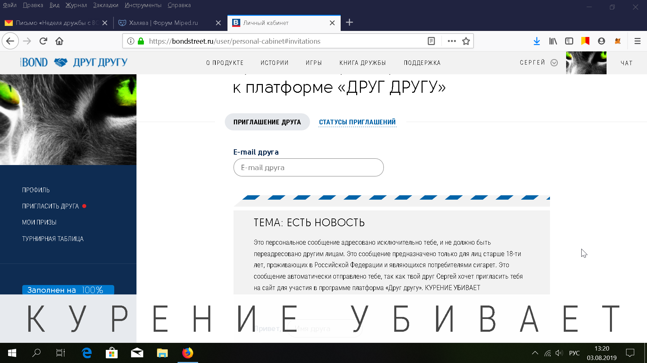Screen dimensions: 647x363
Task: Open Microsoft Store from the taskbar
Action: coord(112,353)
